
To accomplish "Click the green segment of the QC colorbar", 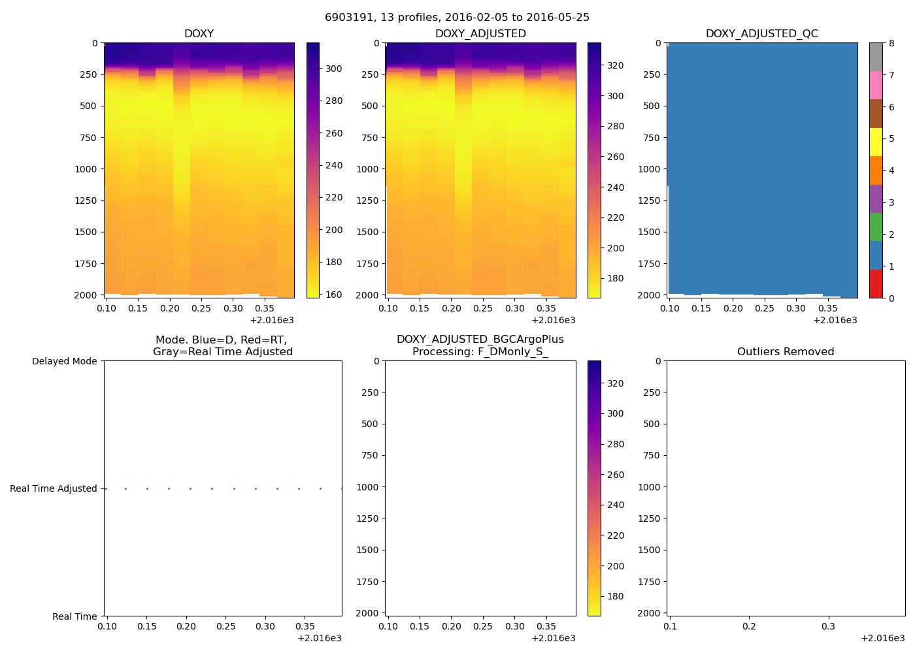I will [876, 227].
